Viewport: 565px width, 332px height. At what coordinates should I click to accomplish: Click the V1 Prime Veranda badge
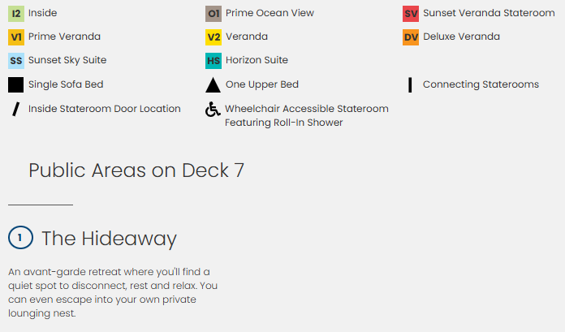coord(16,37)
